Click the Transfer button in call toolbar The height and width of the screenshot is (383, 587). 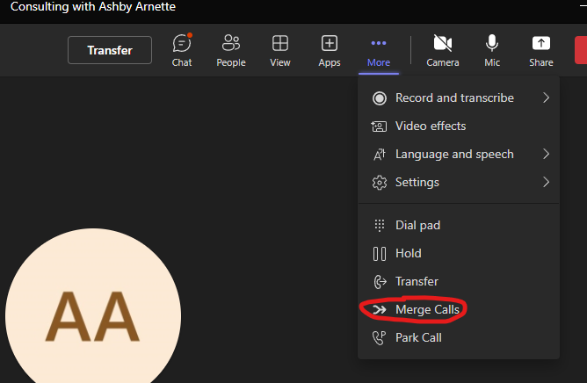pyautogui.click(x=110, y=50)
